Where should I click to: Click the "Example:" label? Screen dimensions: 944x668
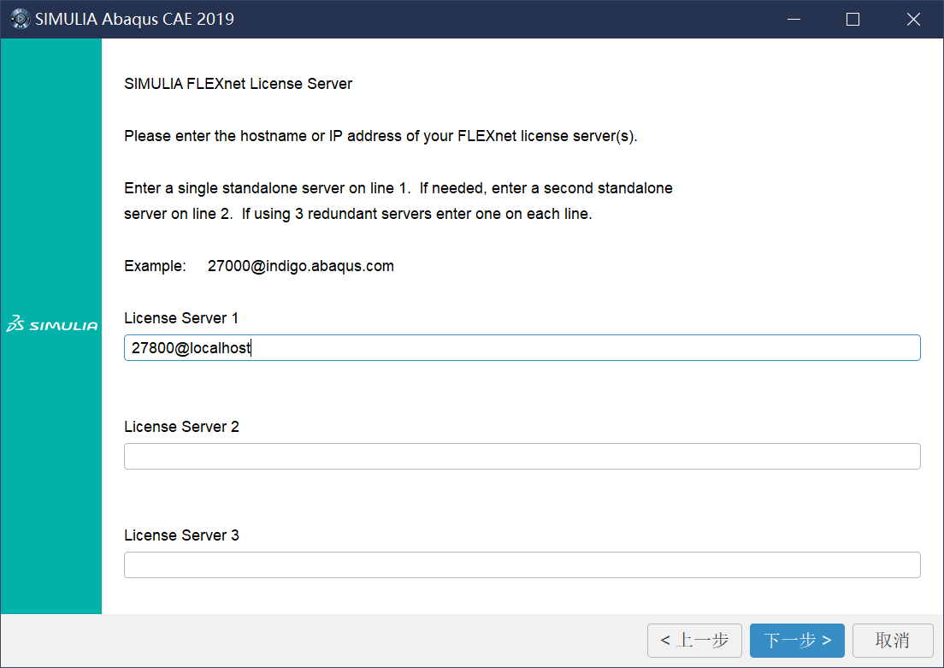pyautogui.click(x=155, y=266)
